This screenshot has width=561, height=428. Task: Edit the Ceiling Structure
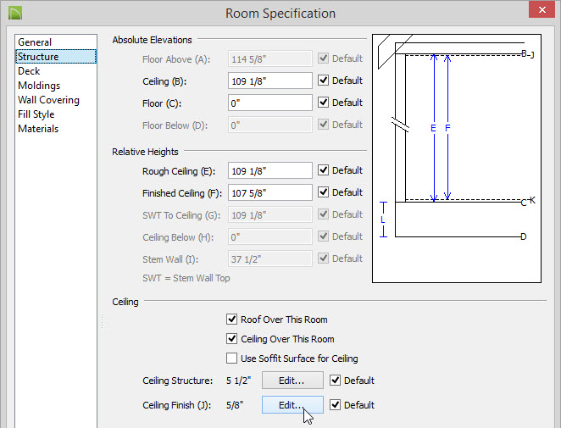coord(292,380)
